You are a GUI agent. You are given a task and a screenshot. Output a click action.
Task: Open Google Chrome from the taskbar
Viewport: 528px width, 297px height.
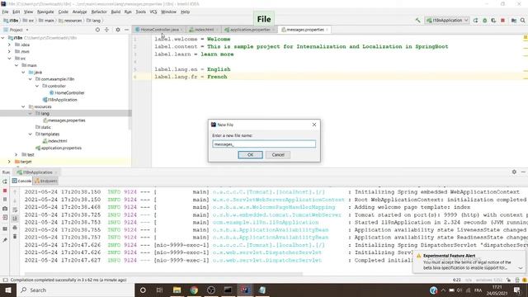coord(194,290)
